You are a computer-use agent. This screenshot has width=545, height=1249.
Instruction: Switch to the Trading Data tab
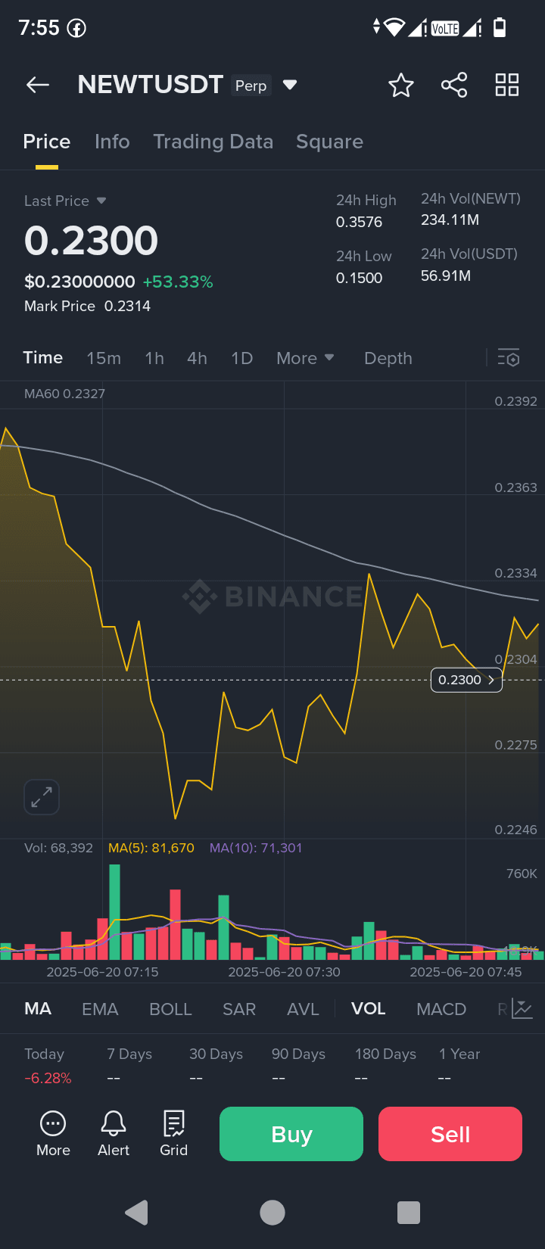[213, 142]
